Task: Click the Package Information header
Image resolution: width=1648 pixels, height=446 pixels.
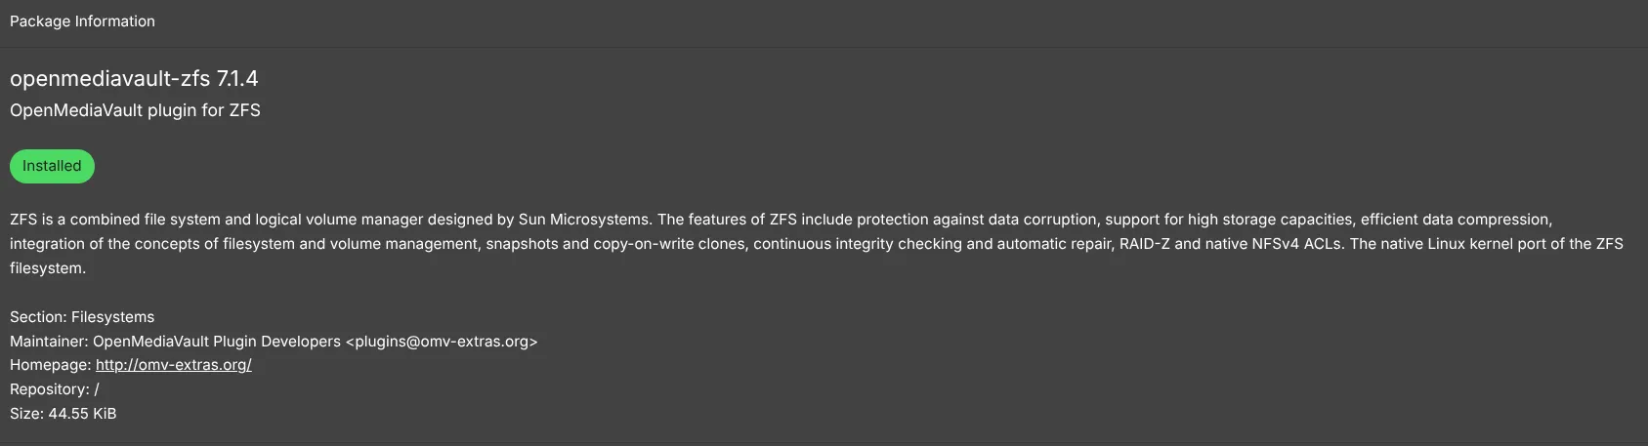Action: point(82,21)
